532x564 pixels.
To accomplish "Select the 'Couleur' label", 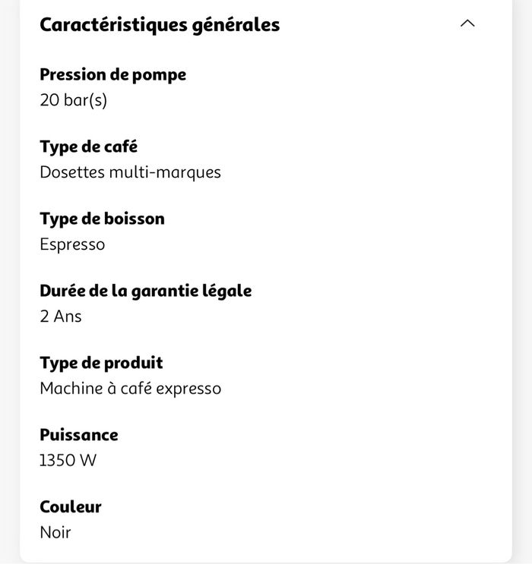I will pos(70,507).
